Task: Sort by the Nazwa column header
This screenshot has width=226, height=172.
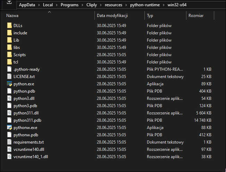Action: pos(12,16)
